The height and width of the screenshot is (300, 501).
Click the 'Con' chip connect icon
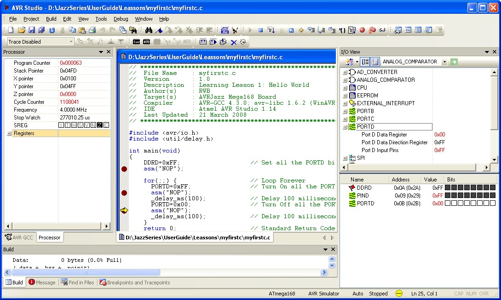click(x=137, y=41)
